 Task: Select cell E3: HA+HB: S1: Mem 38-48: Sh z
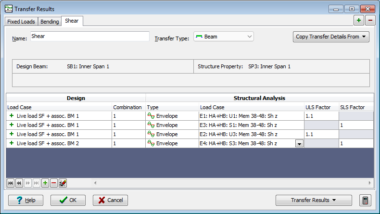click(x=251, y=125)
